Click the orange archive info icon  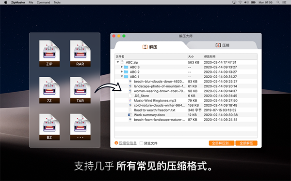point(116,143)
